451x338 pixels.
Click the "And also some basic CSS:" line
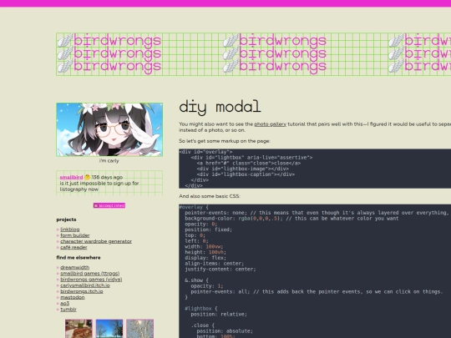[210, 196]
